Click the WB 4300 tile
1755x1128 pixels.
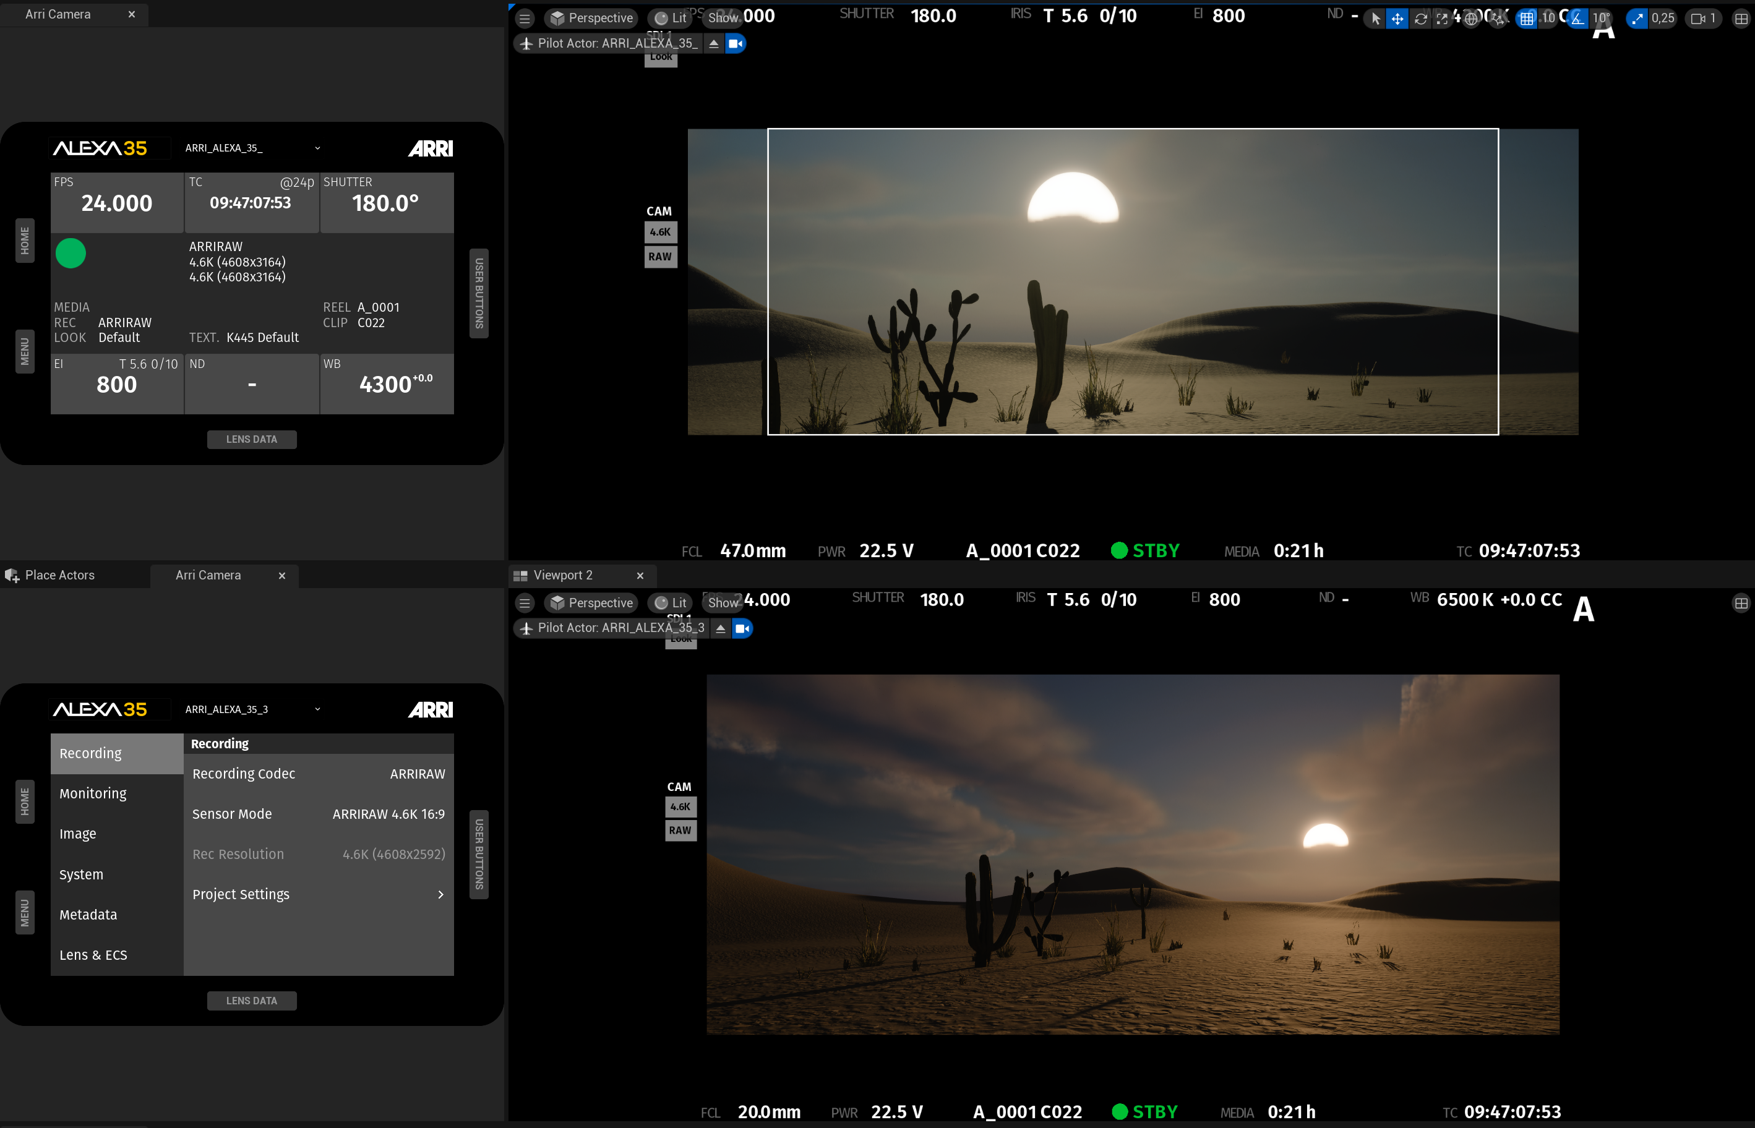coord(387,384)
